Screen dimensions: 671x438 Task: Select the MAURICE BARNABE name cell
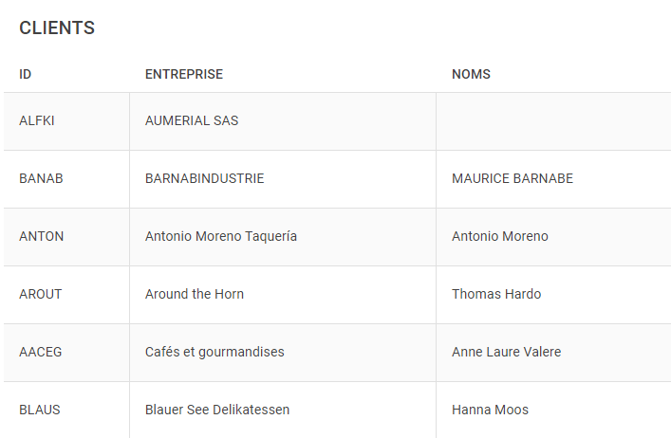[513, 179]
